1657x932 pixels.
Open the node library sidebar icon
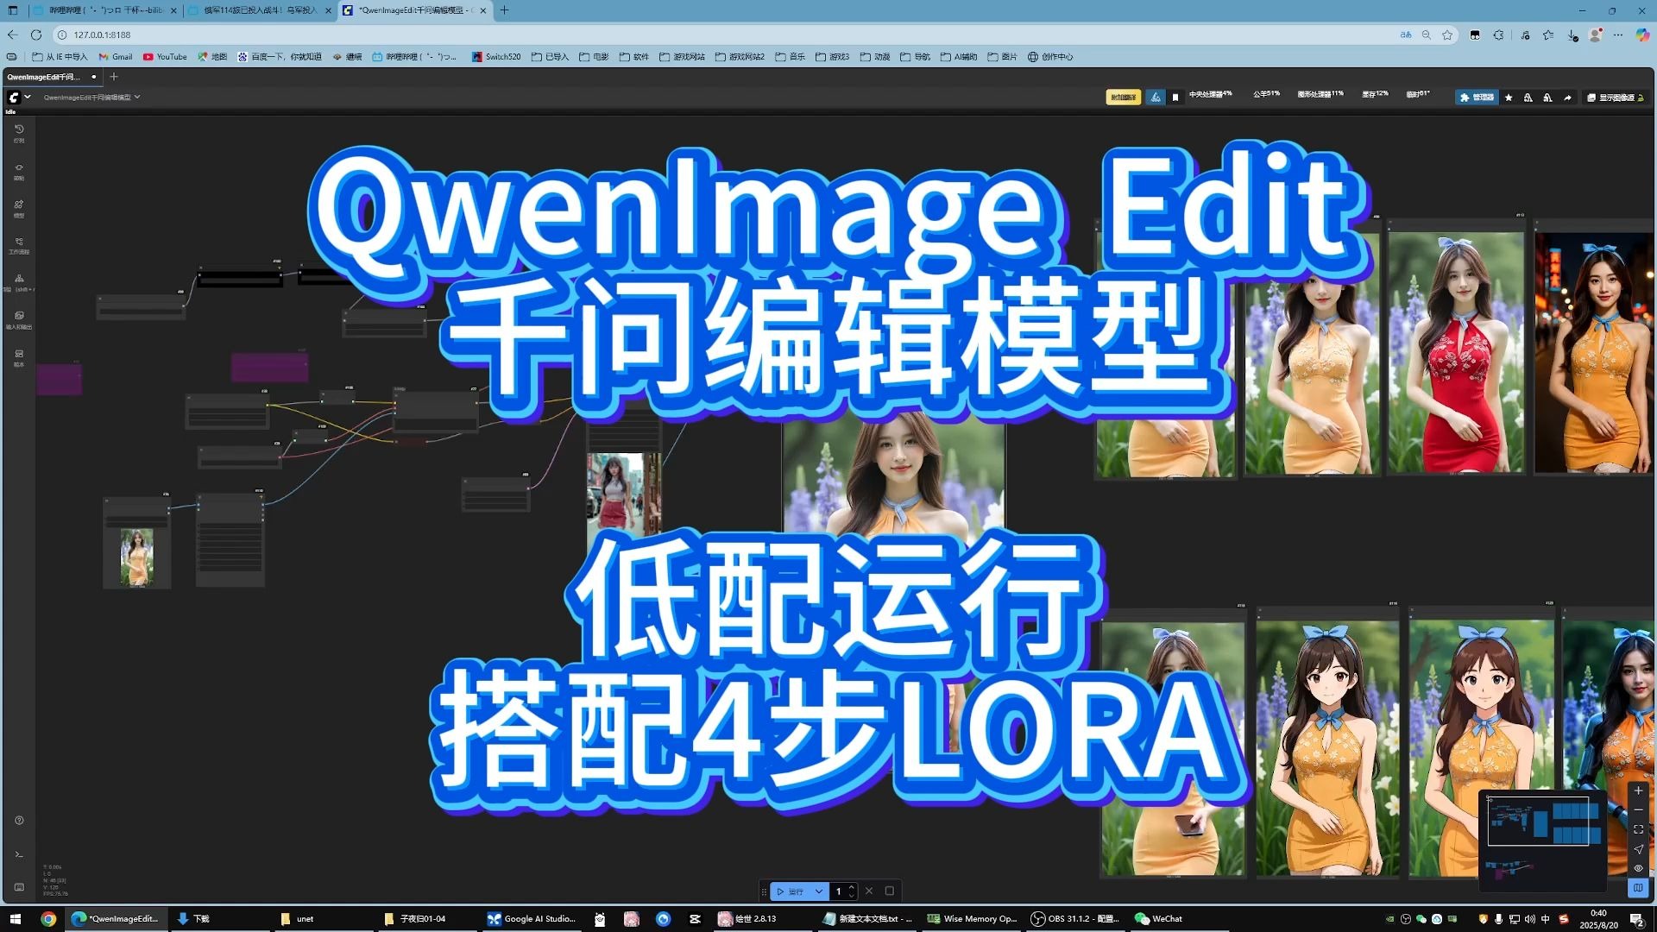[x=19, y=171]
